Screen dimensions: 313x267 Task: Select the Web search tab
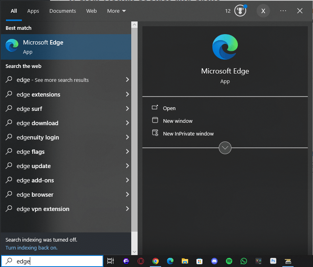tap(91, 11)
